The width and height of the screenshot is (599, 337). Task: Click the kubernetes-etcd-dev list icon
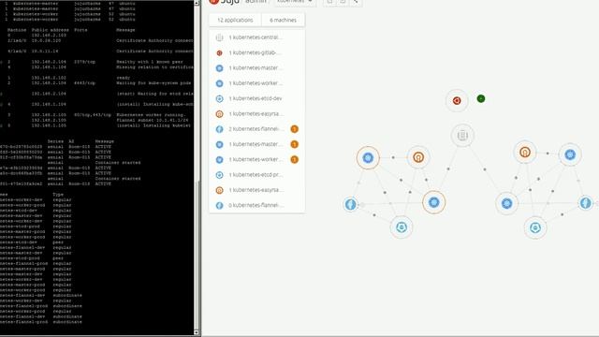[219, 98]
